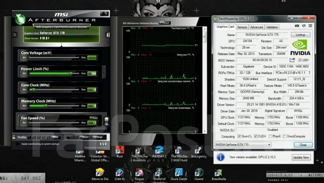Click Afterburner right side info panel icon

tap(108, 35)
